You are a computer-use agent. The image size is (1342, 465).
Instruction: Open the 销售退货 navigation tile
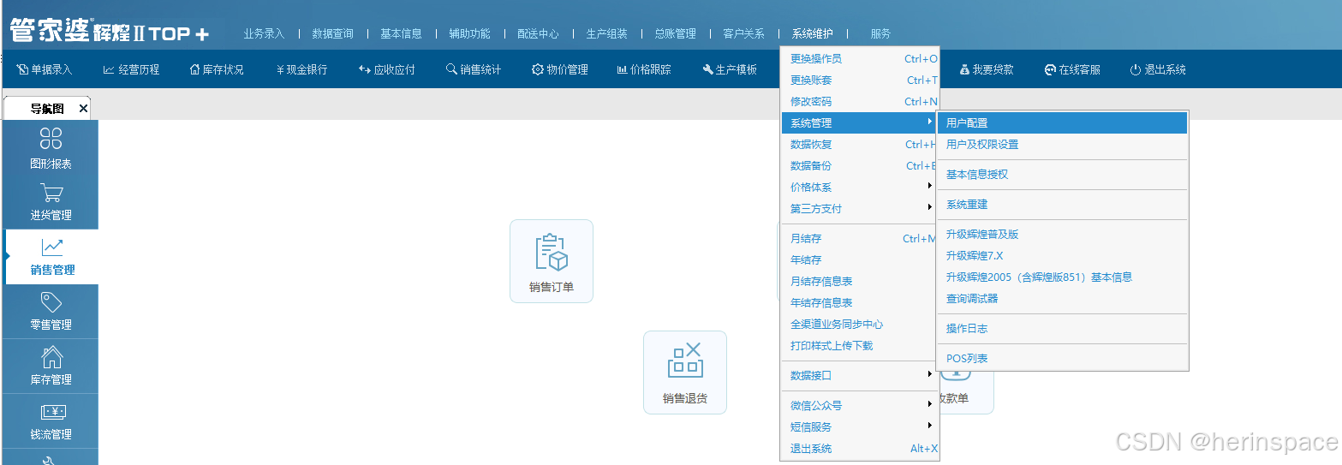click(685, 373)
